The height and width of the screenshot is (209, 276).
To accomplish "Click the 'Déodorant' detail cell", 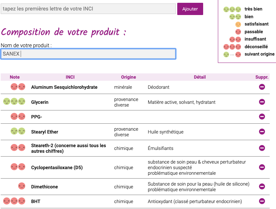I will click(159, 87).
